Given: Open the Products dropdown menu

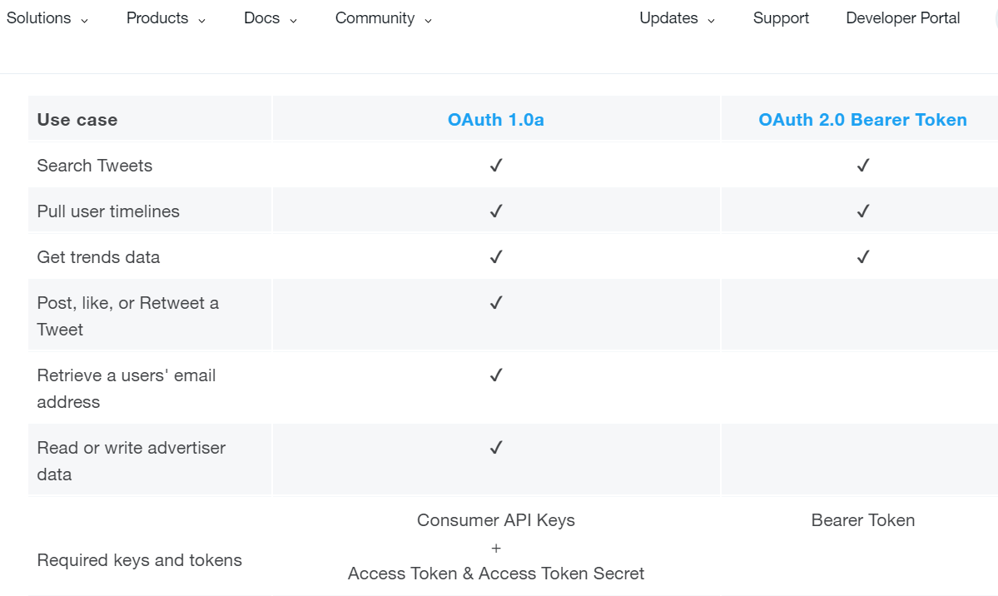Looking at the screenshot, I should point(166,18).
